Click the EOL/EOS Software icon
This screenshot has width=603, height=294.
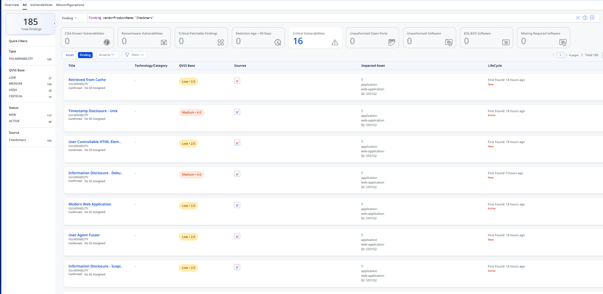(506, 42)
